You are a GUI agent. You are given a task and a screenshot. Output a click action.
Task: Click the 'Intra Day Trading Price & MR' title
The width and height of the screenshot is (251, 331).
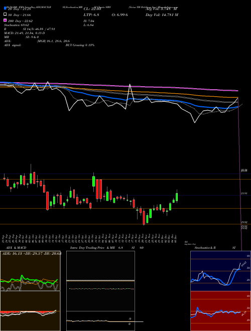point(92,248)
